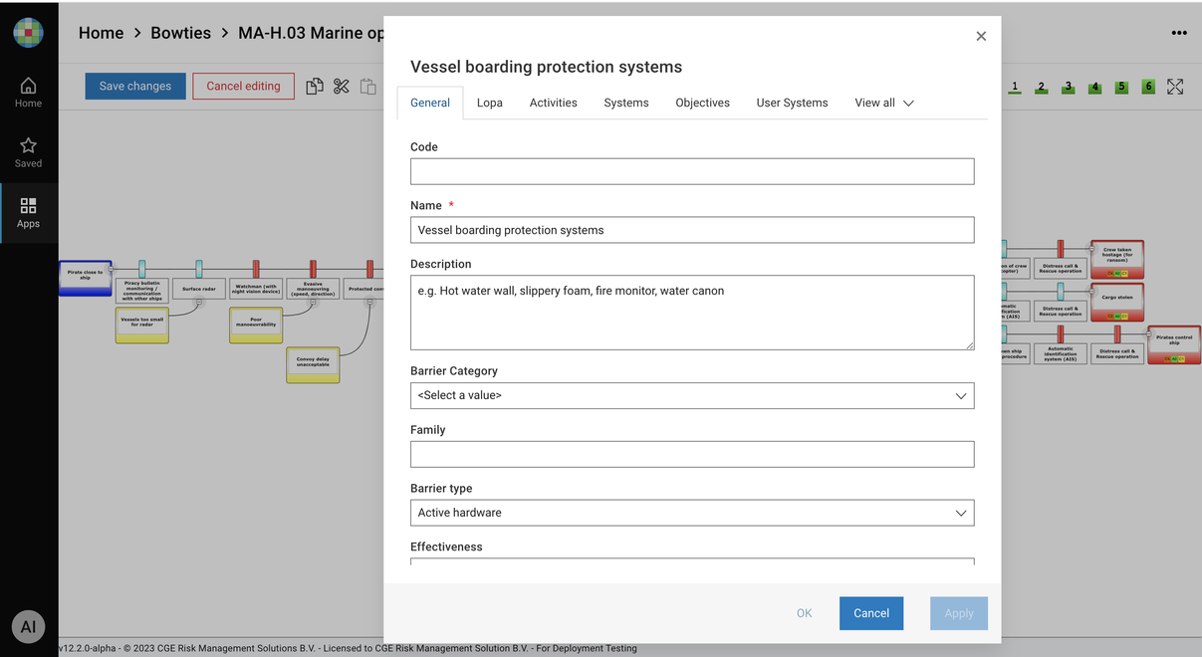This screenshot has width=1202, height=657.
Task: Click into the Code input field
Action: pyautogui.click(x=692, y=171)
